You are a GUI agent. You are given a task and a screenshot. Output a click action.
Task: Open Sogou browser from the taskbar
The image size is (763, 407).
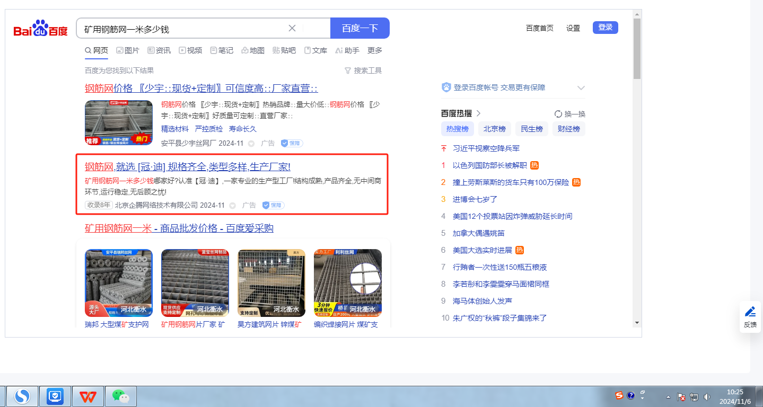pos(22,396)
